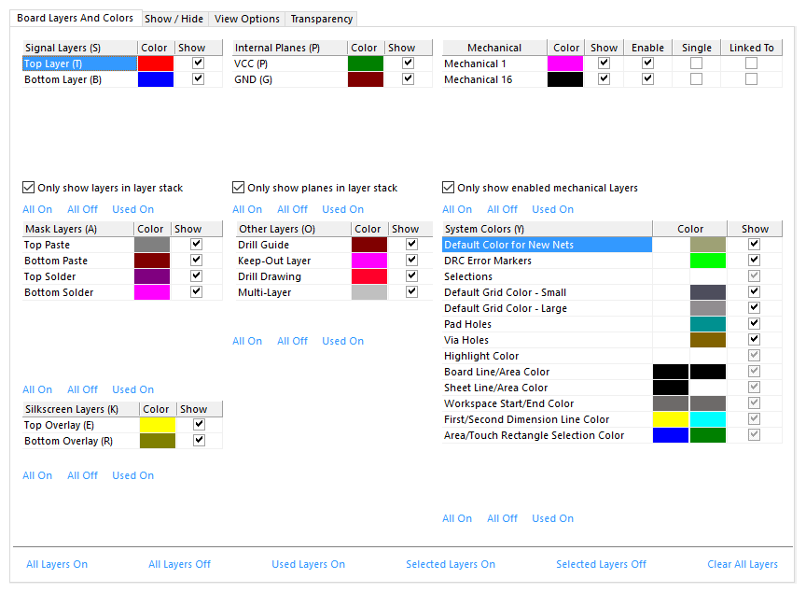Click the Mask Layers (A) column header

point(78,229)
